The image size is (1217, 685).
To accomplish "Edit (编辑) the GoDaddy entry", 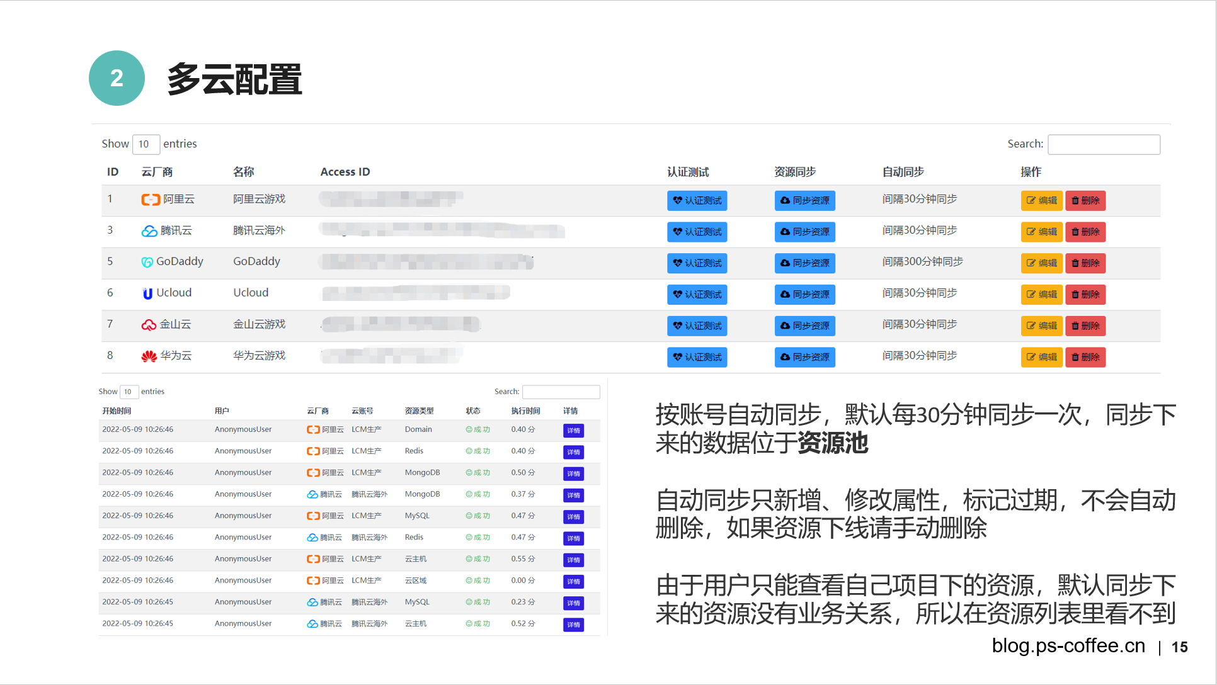I will tap(1041, 263).
